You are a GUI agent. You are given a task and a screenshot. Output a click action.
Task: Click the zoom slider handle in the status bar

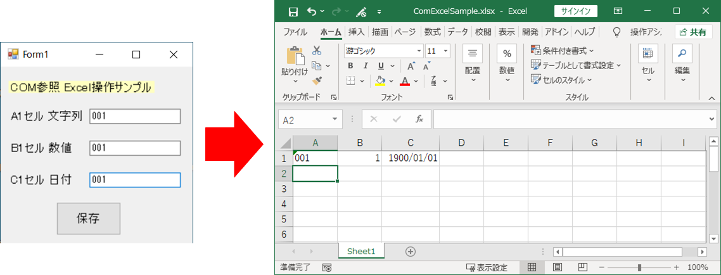coord(641,267)
